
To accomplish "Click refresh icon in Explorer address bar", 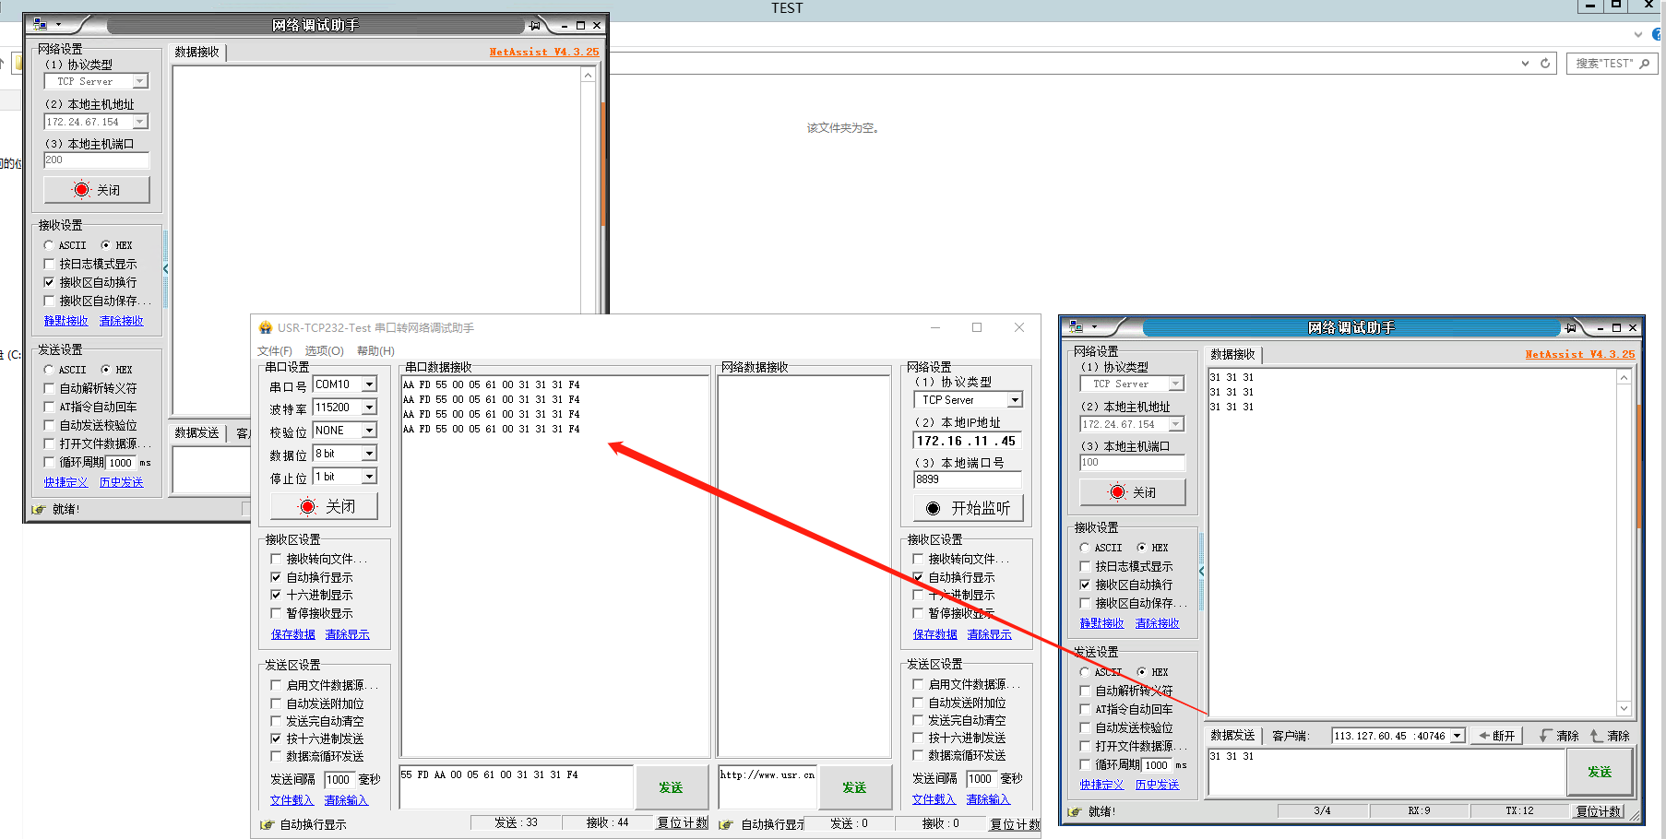I will 1545,64.
